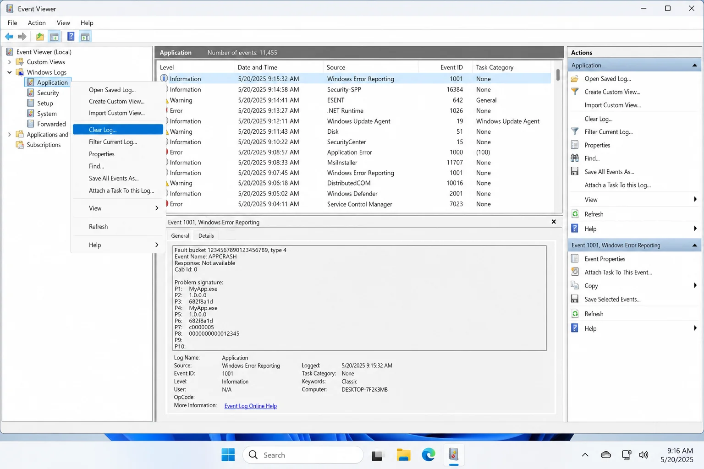Click the Task View taskbar icon

point(377,455)
